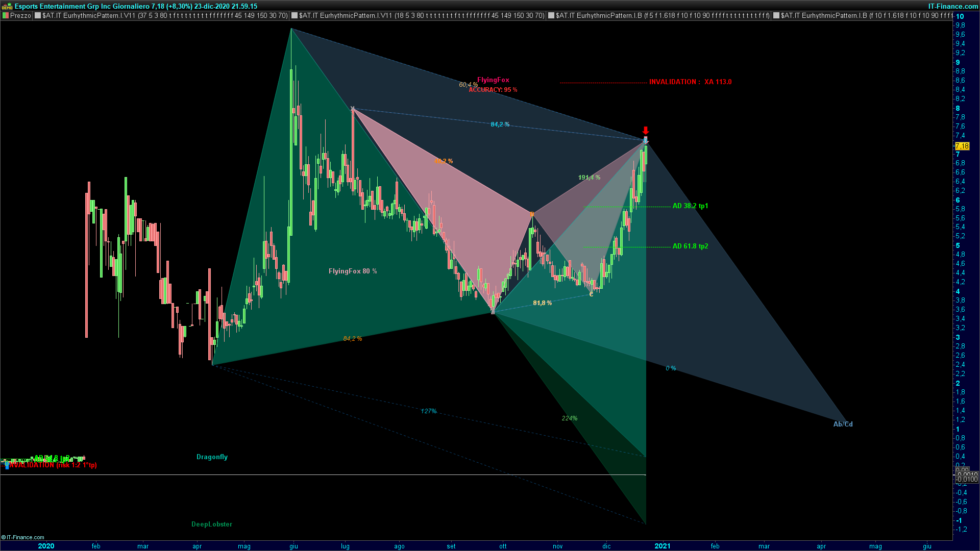Click 2021 on the time axis
The image size is (980, 551).
(x=663, y=546)
